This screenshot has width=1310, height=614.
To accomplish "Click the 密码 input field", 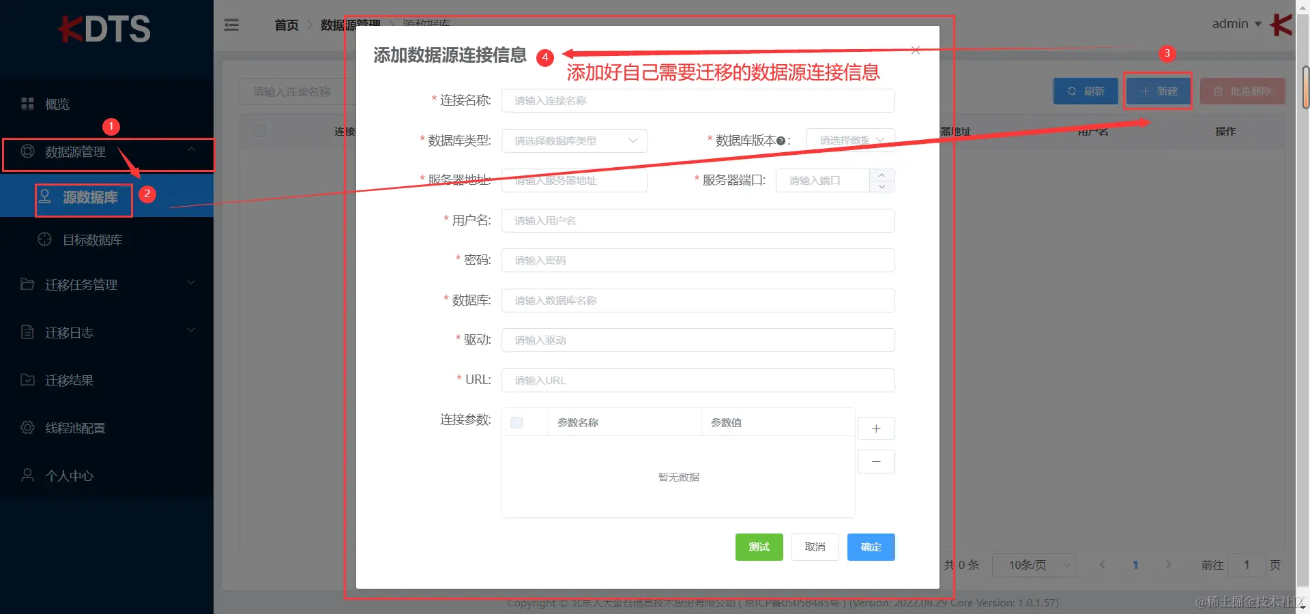I will tap(698, 260).
